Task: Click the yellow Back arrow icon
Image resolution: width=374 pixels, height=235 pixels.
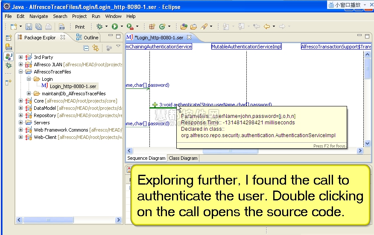Action: pos(267,26)
